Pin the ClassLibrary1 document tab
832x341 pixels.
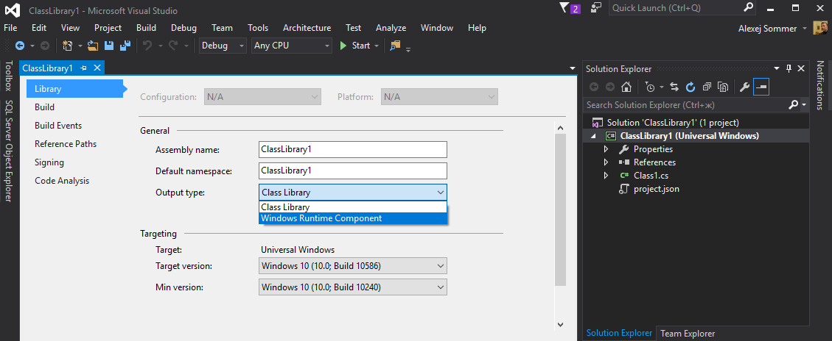click(83, 68)
